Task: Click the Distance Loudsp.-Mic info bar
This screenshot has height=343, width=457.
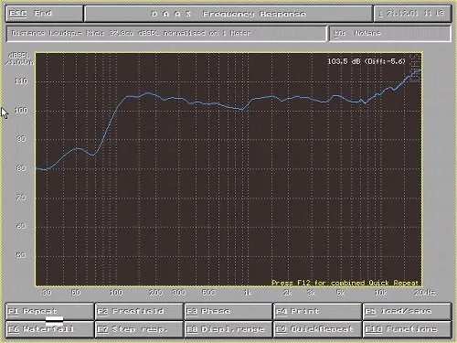Action: [x=166, y=33]
